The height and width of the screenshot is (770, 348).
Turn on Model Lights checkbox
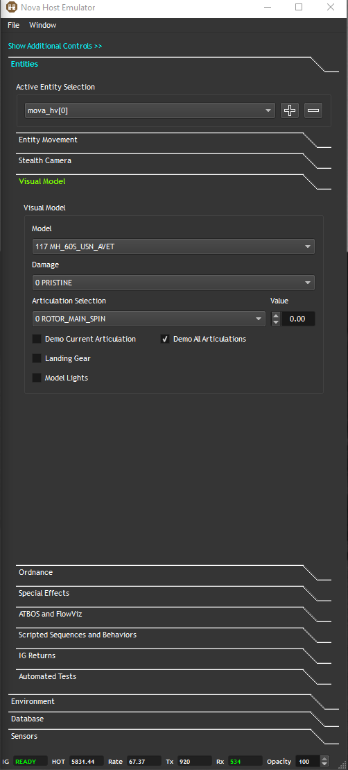[37, 378]
